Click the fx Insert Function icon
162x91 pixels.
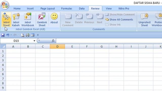53,41
